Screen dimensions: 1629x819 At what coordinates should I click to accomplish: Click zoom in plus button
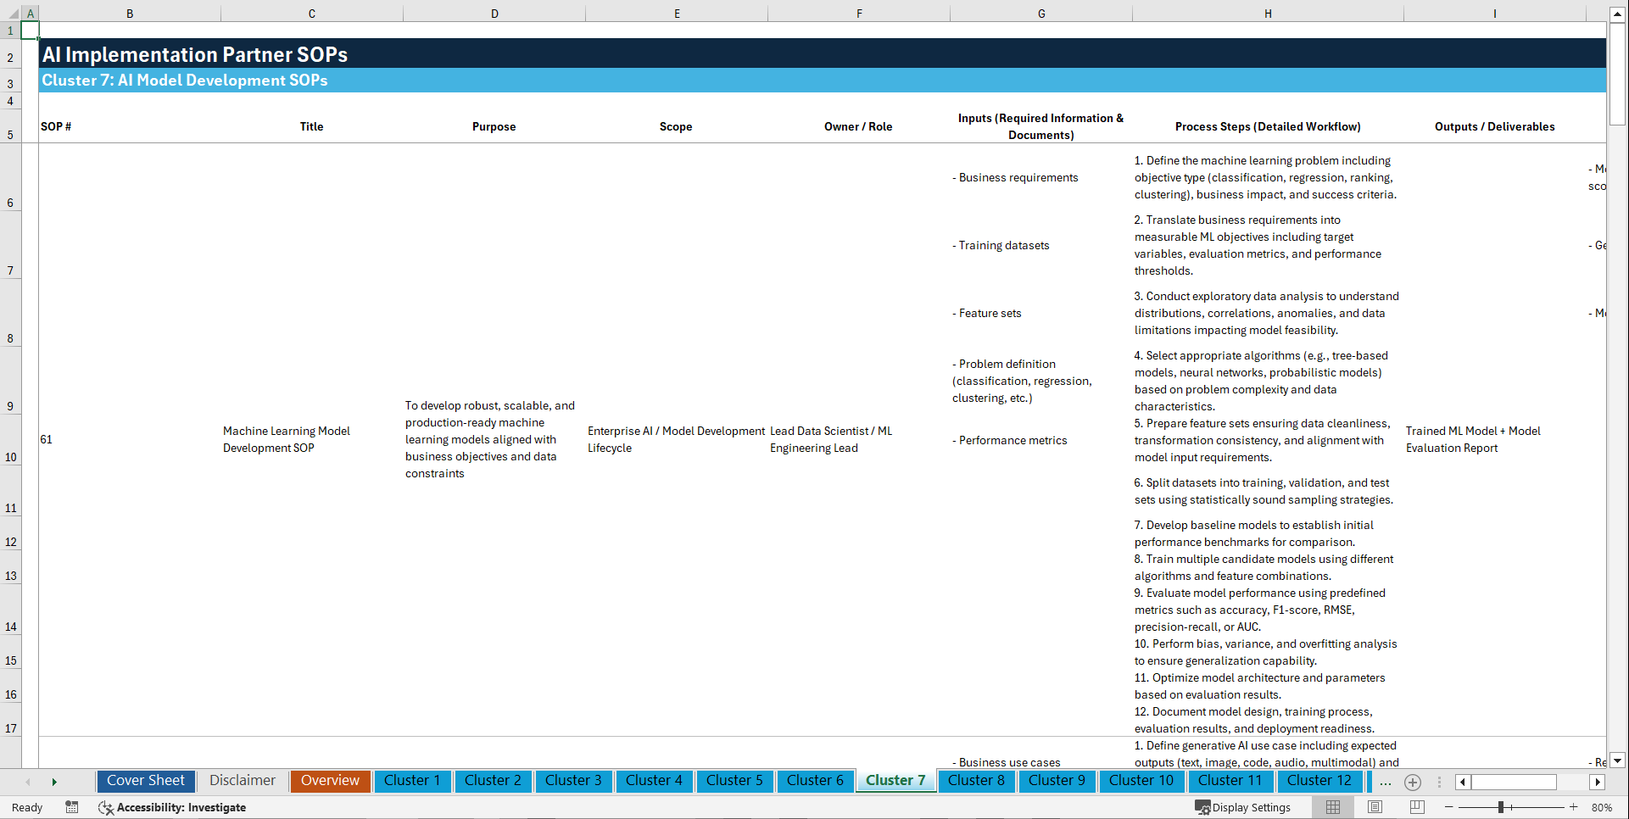click(x=1574, y=807)
